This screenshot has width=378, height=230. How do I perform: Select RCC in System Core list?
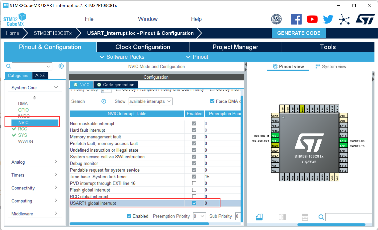point(23,129)
